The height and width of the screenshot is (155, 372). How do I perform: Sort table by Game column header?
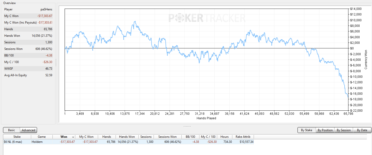click(42, 137)
